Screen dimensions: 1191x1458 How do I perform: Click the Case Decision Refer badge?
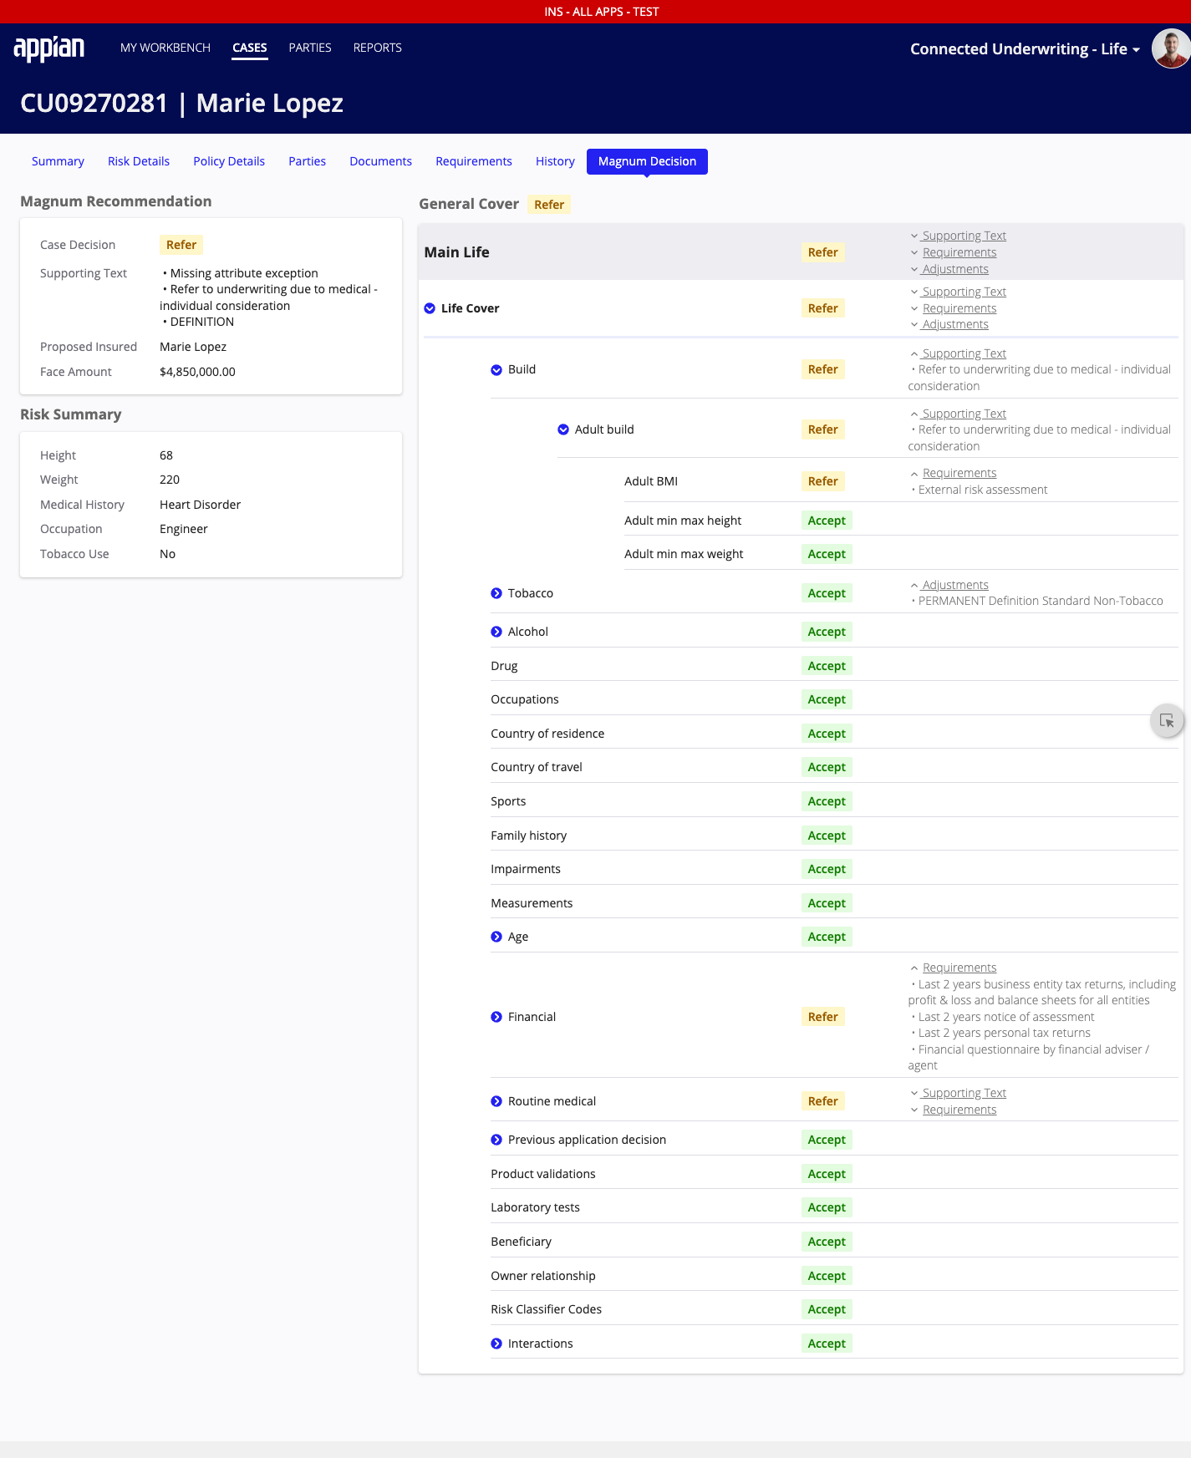click(x=181, y=245)
